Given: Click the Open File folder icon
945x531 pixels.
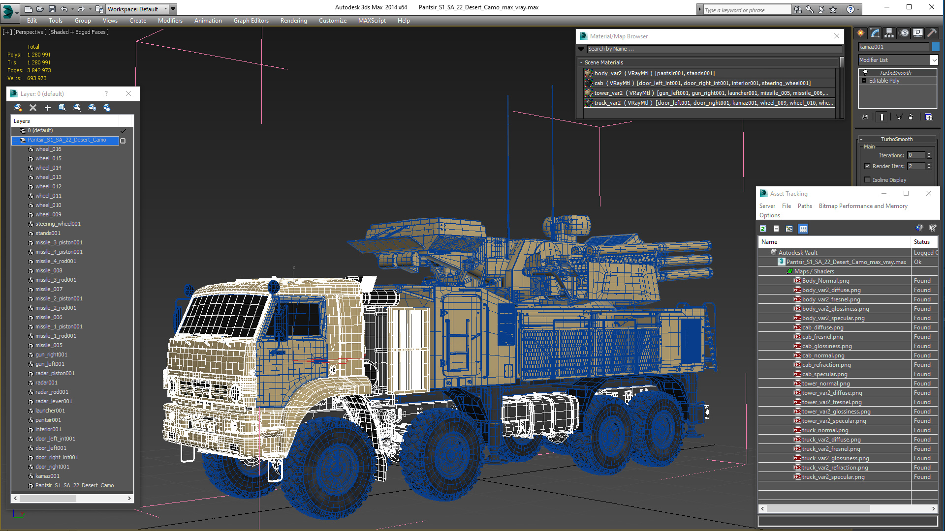Looking at the screenshot, I should (x=40, y=9).
